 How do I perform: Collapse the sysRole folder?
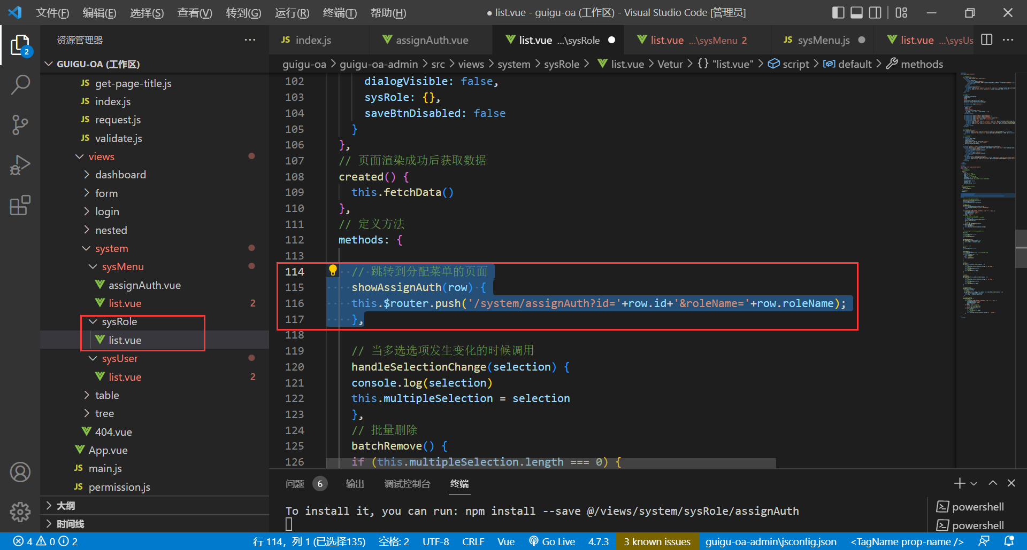(x=119, y=321)
